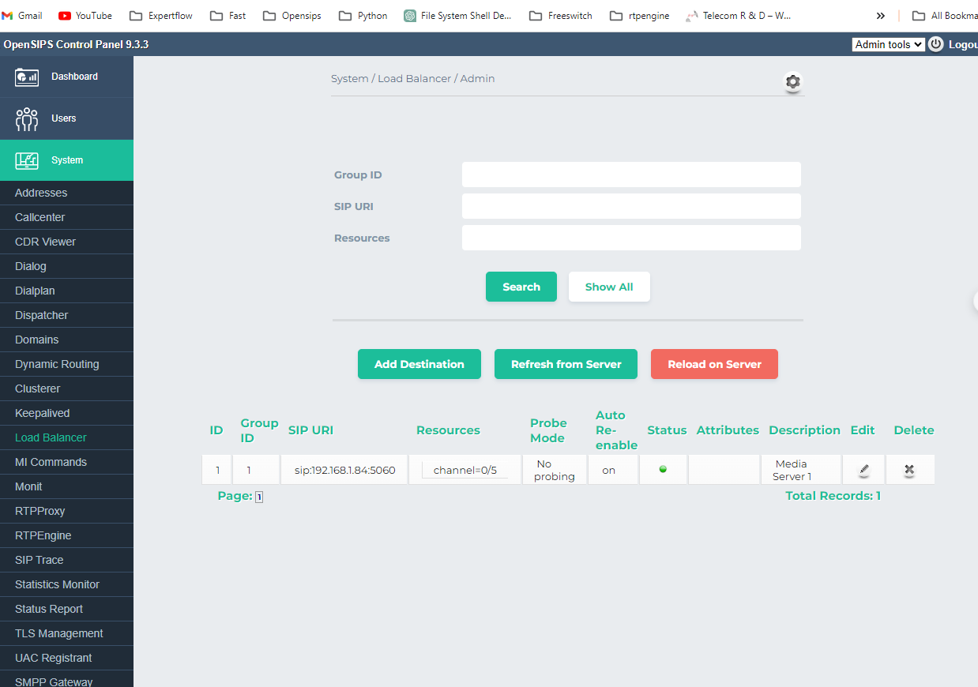Toggle the Auto Re-enable 'on' value
978x687 pixels.
tap(608, 470)
